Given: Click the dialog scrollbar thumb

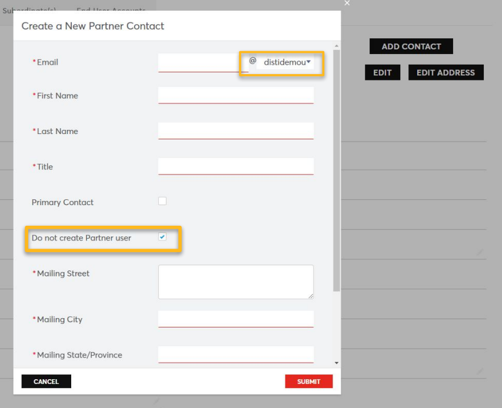Looking at the screenshot, I should [337, 170].
